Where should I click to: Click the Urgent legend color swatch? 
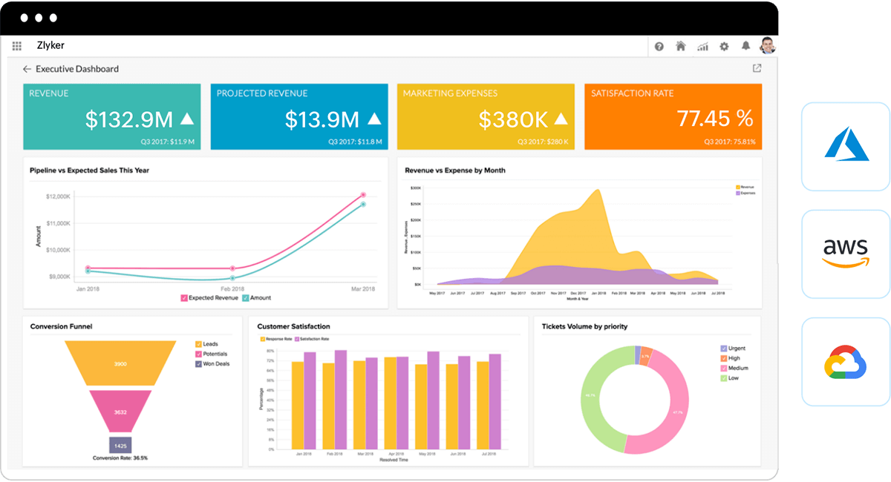click(x=724, y=349)
